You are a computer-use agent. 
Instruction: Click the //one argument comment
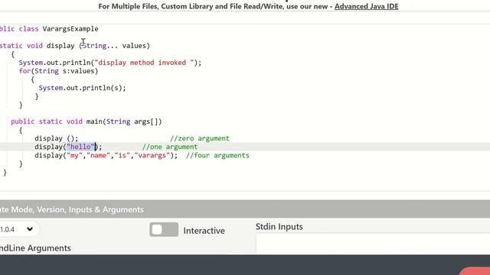click(170, 147)
